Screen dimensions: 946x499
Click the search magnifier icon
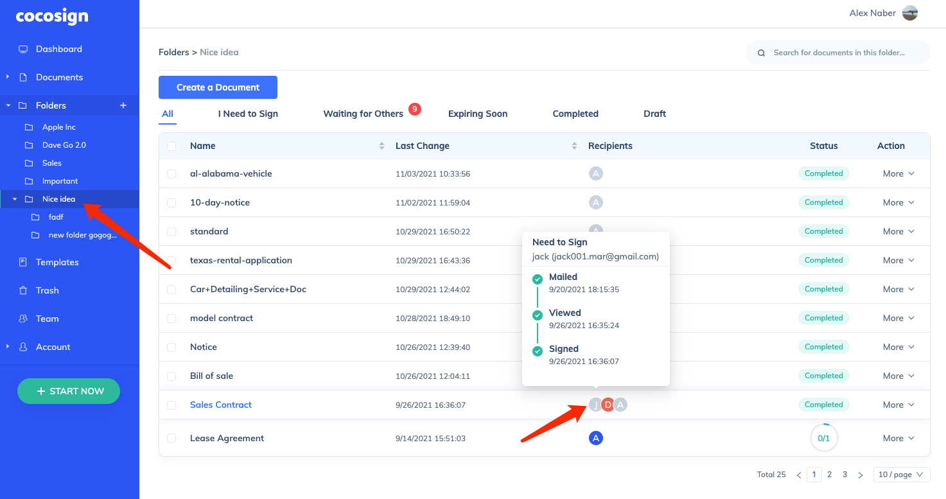pyautogui.click(x=761, y=53)
